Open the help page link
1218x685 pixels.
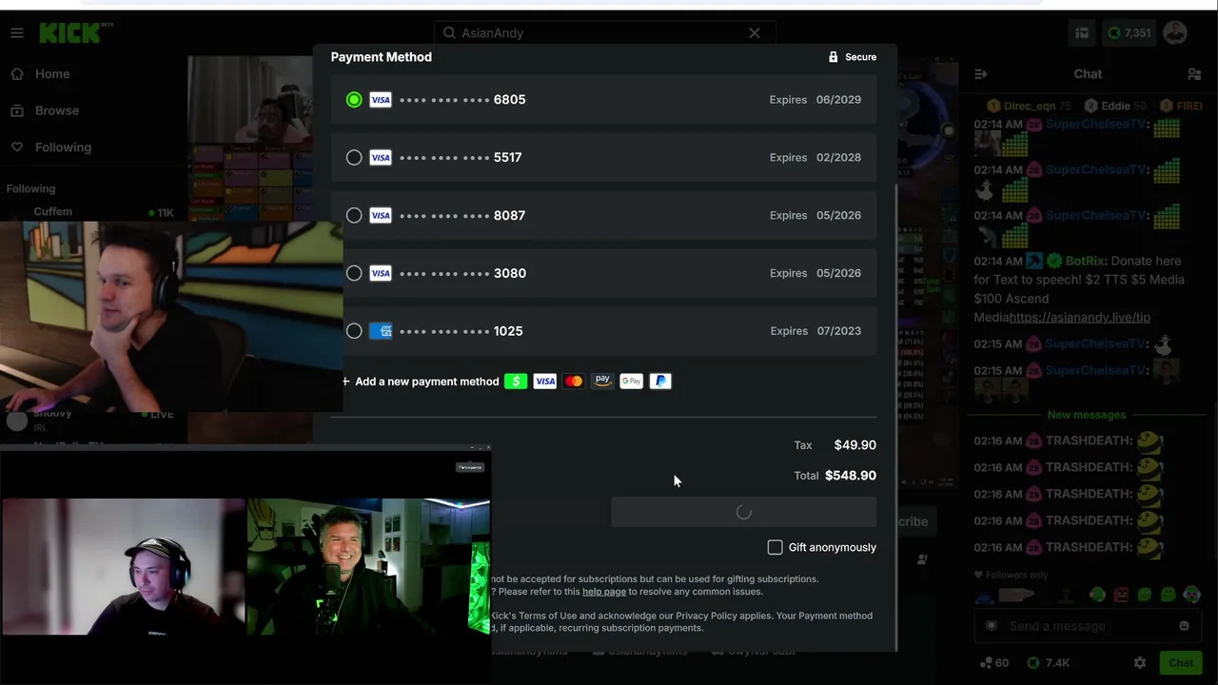click(x=604, y=592)
